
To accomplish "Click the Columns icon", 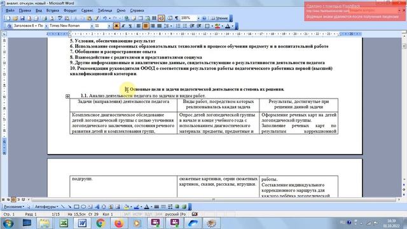I will click(x=154, y=18).
